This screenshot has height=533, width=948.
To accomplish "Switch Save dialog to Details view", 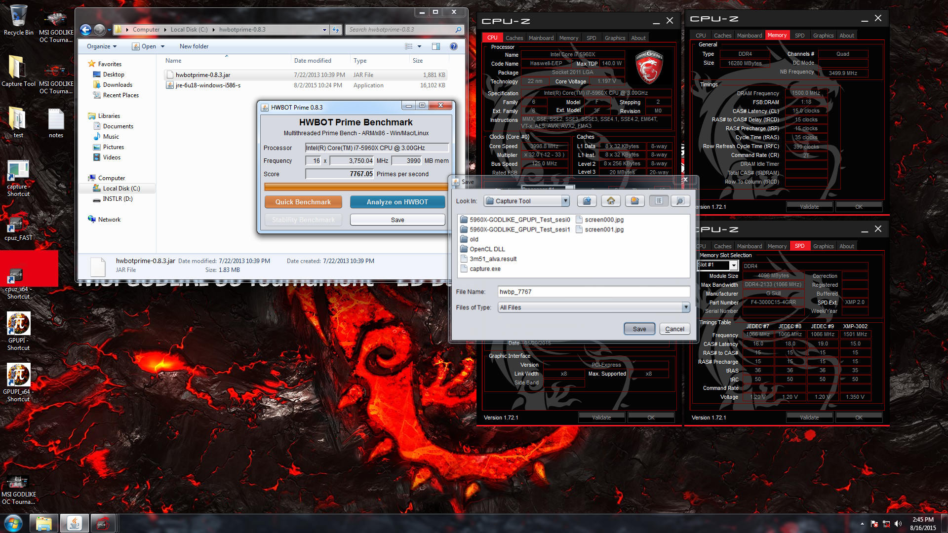I will [x=680, y=201].
